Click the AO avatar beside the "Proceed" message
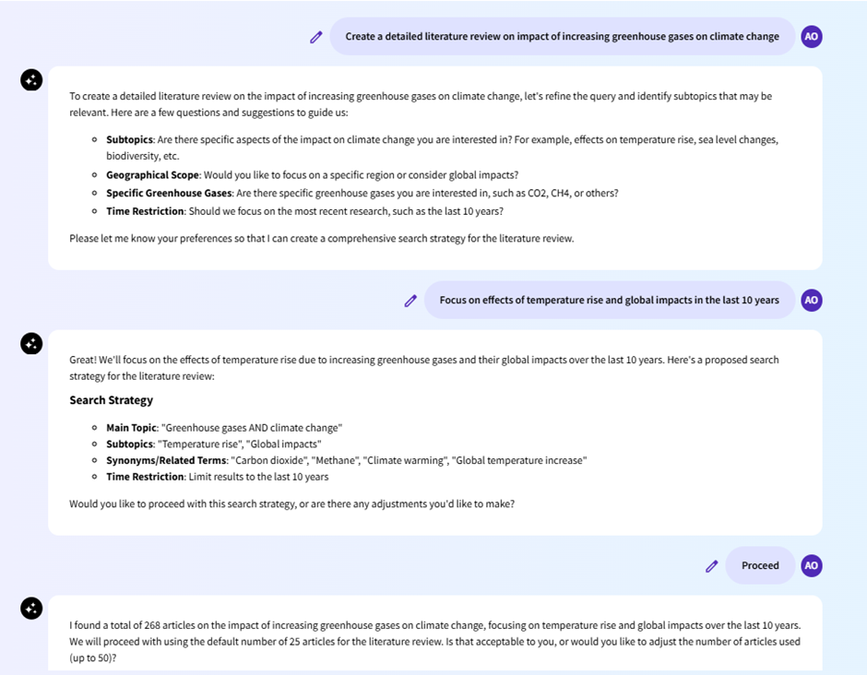 click(x=812, y=566)
